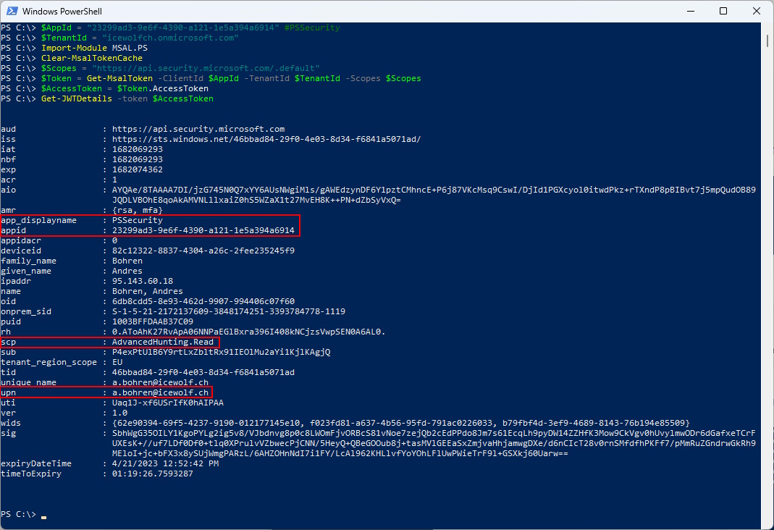The height and width of the screenshot is (530, 774).
Task: Click the appidacr value 0
Action: (x=114, y=241)
